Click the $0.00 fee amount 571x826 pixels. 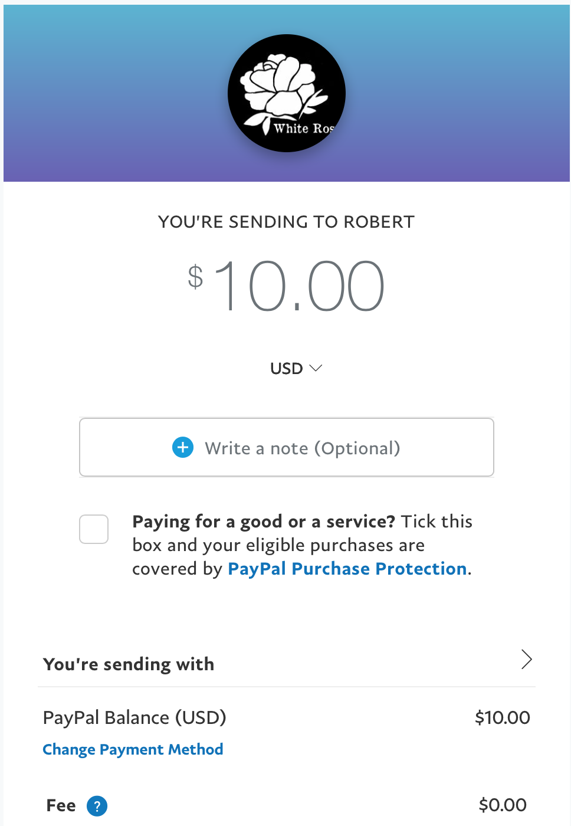pos(503,805)
